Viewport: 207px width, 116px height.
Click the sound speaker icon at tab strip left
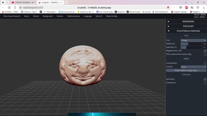tap(3, 2)
